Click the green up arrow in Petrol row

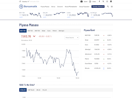click(104, 59)
